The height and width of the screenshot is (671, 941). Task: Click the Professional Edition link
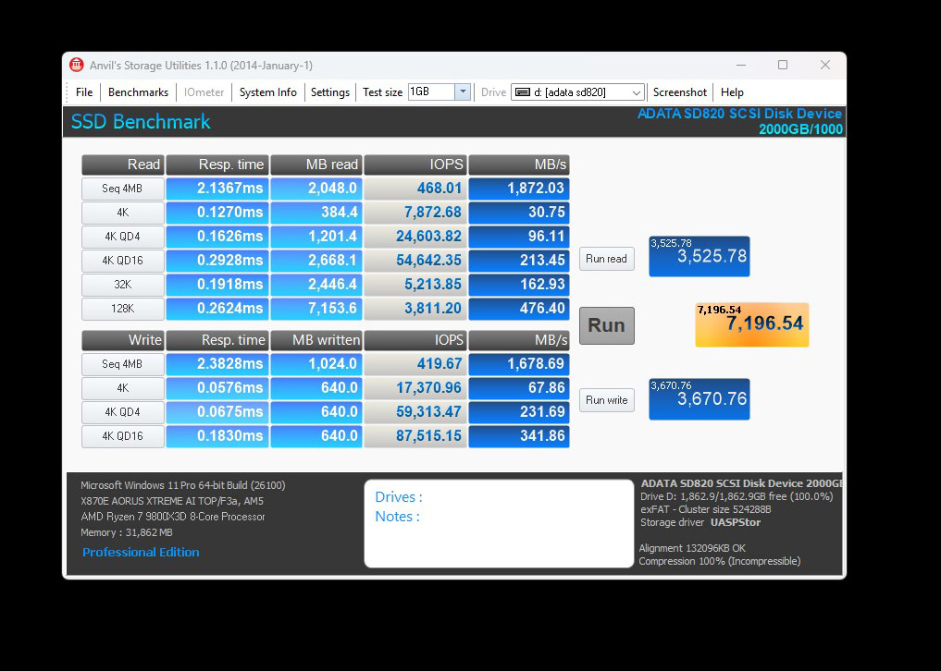pyautogui.click(x=141, y=552)
